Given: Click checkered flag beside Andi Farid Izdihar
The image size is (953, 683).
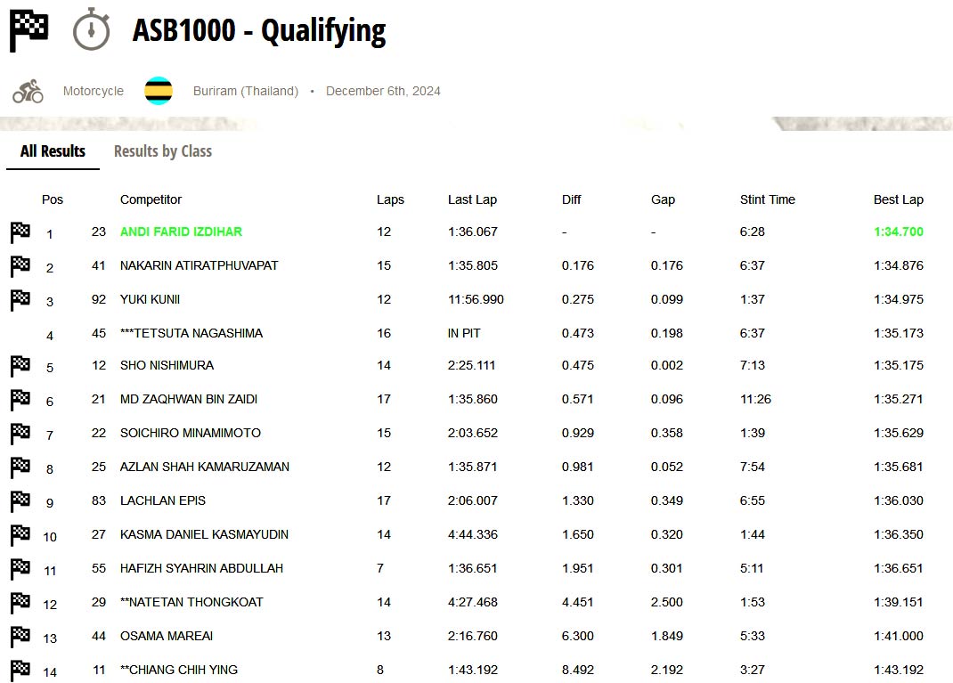Looking at the screenshot, I should pyautogui.click(x=20, y=232).
